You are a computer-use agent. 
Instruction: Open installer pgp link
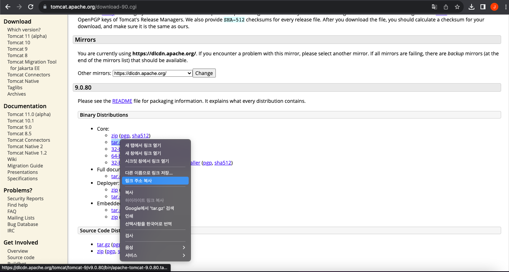tap(207, 163)
